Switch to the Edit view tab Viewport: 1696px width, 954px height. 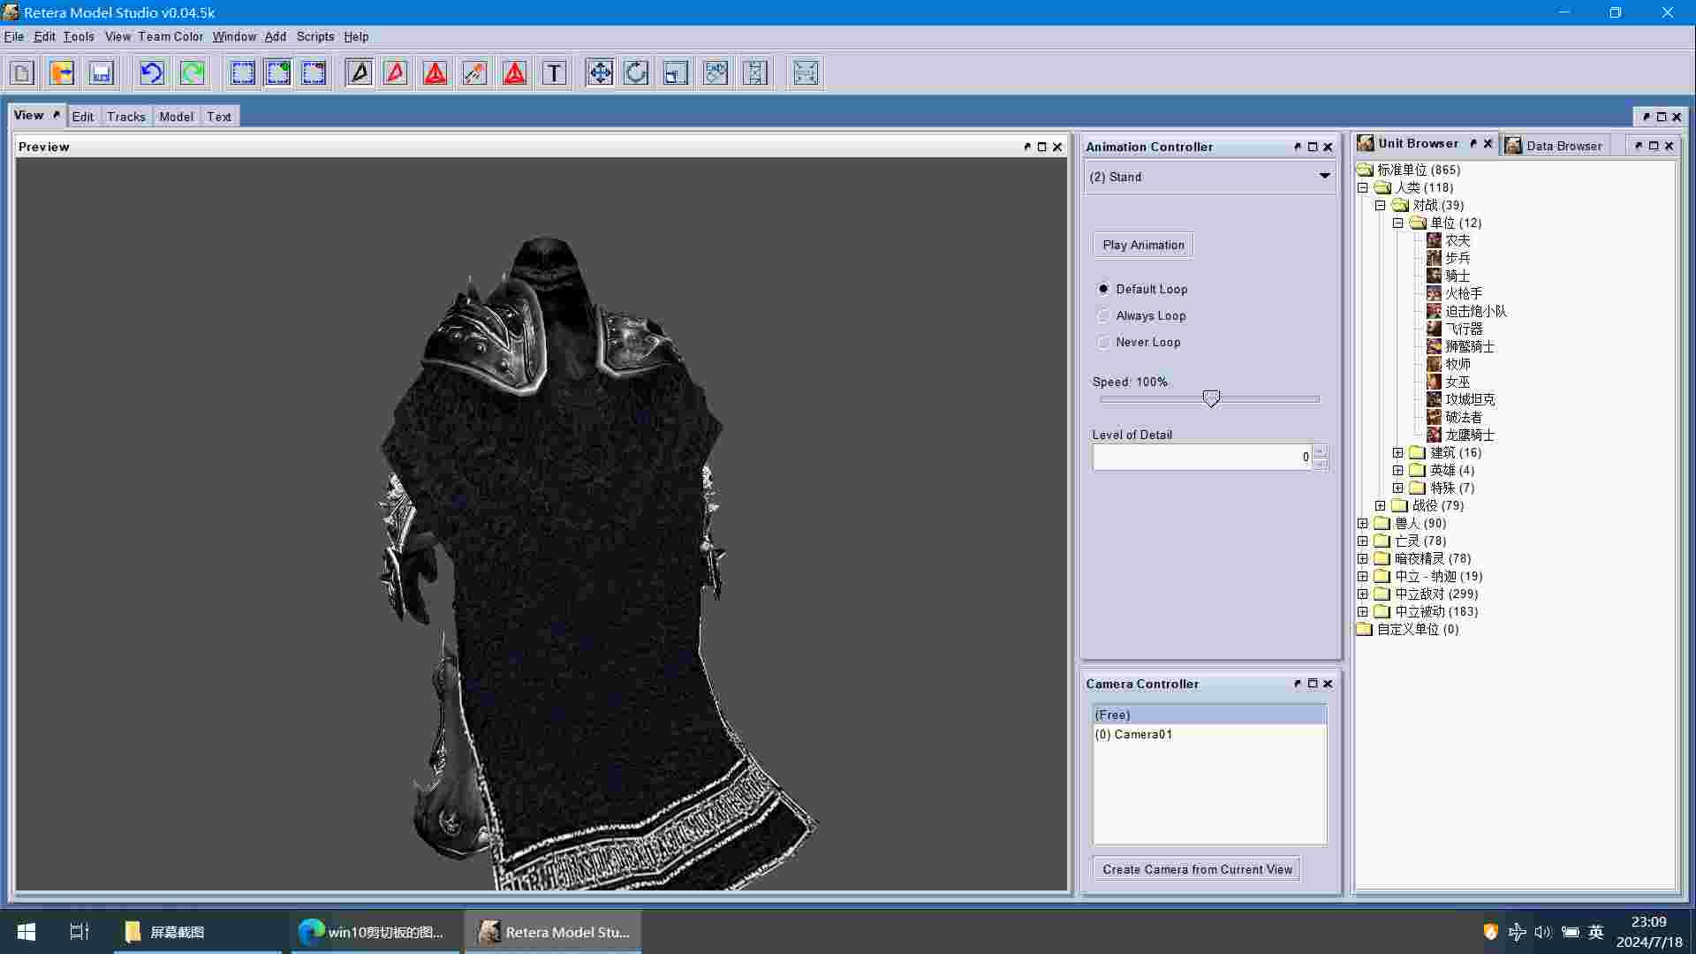pyautogui.click(x=83, y=117)
